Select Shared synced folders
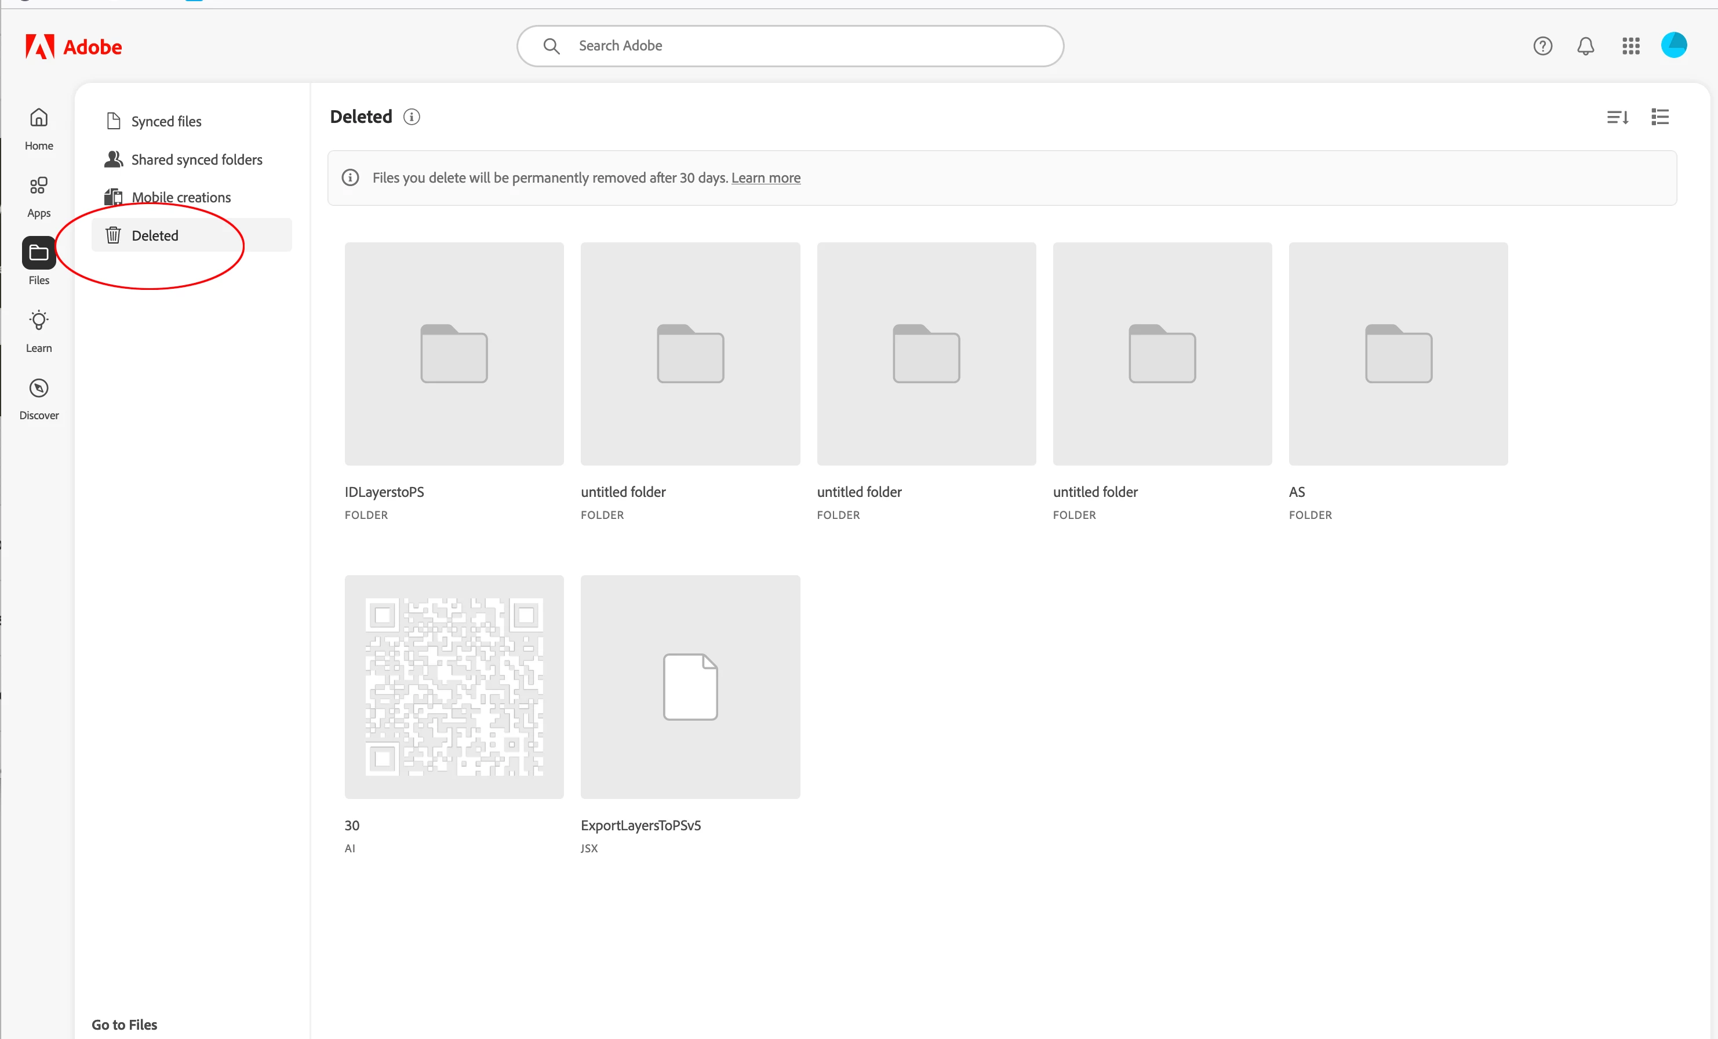Image resolution: width=1718 pixels, height=1039 pixels. coord(196,159)
